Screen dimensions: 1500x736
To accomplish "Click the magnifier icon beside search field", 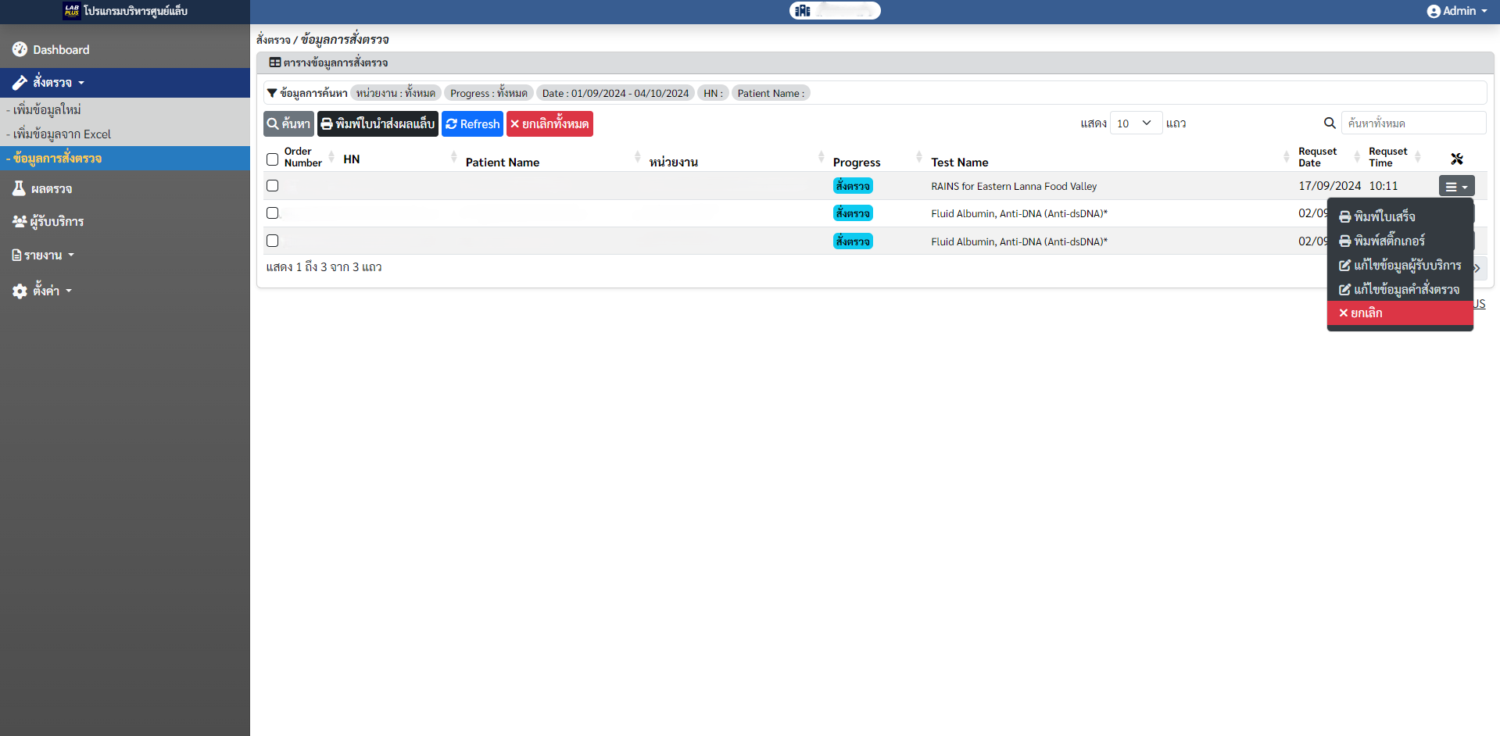I will coord(1329,123).
